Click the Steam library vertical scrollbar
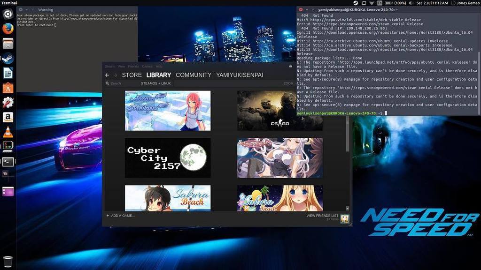The width and height of the screenshot is (481, 270). pyautogui.click(x=348, y=135)
